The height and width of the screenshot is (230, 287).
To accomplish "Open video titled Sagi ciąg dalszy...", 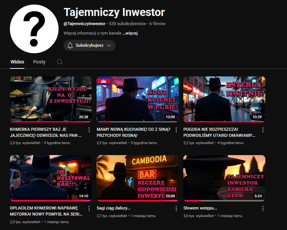I will point(114,208).
